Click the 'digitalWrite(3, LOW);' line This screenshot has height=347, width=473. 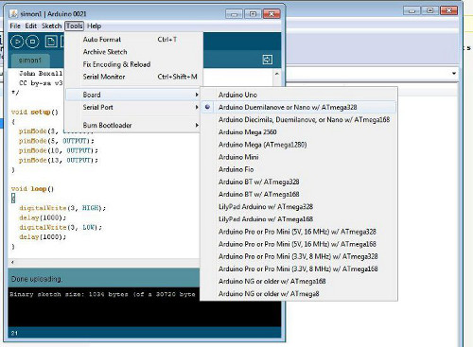coord(61,227)
